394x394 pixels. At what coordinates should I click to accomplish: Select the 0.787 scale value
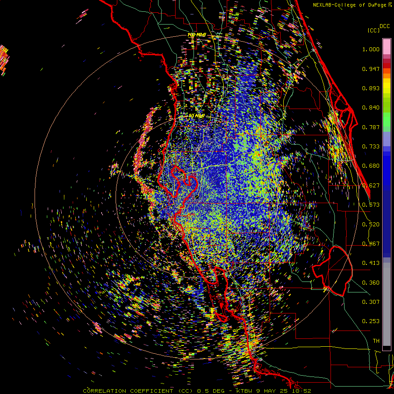tap(371, 127)
